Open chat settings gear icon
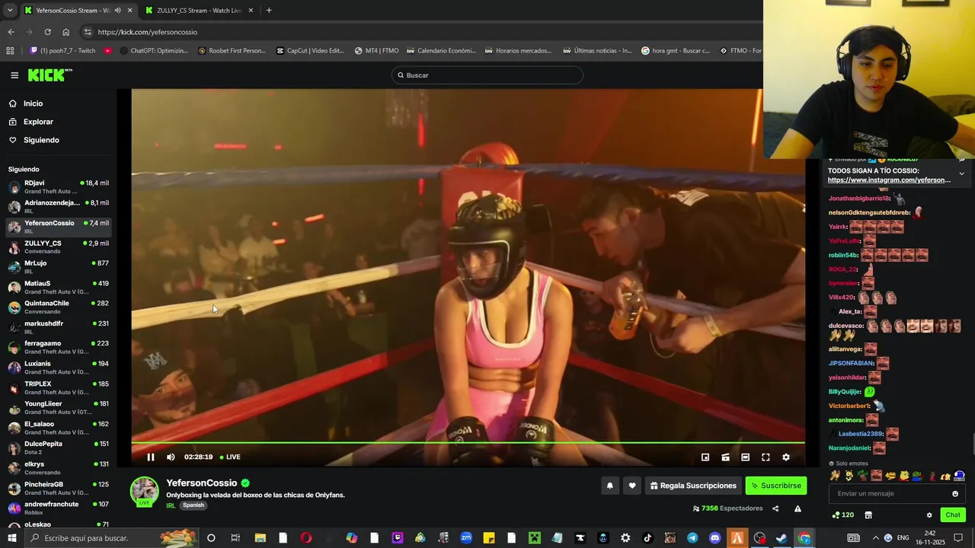Screen dimensions: 975x548 coord(929,515)
